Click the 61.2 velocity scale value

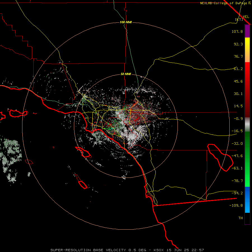pyautogui.click(x=238, y=69)
